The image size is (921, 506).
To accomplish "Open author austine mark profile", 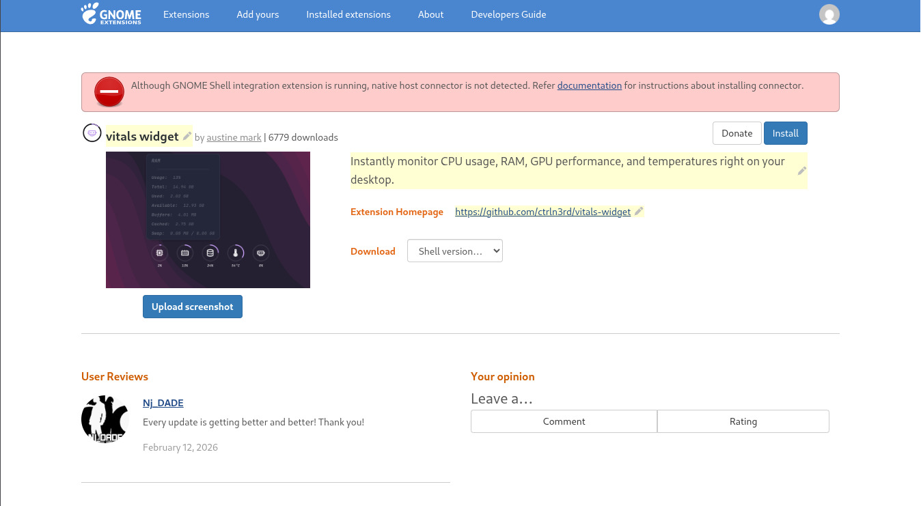I will [x=234, y=137].
